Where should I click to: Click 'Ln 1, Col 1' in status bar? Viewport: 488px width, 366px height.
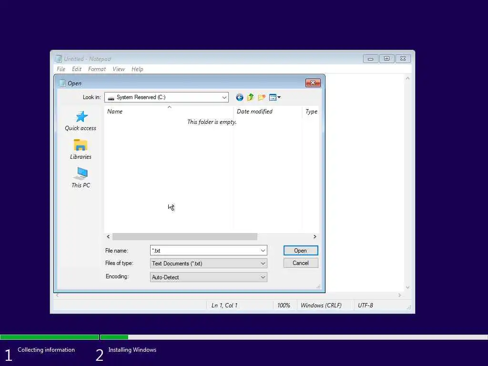pos(224,305)
